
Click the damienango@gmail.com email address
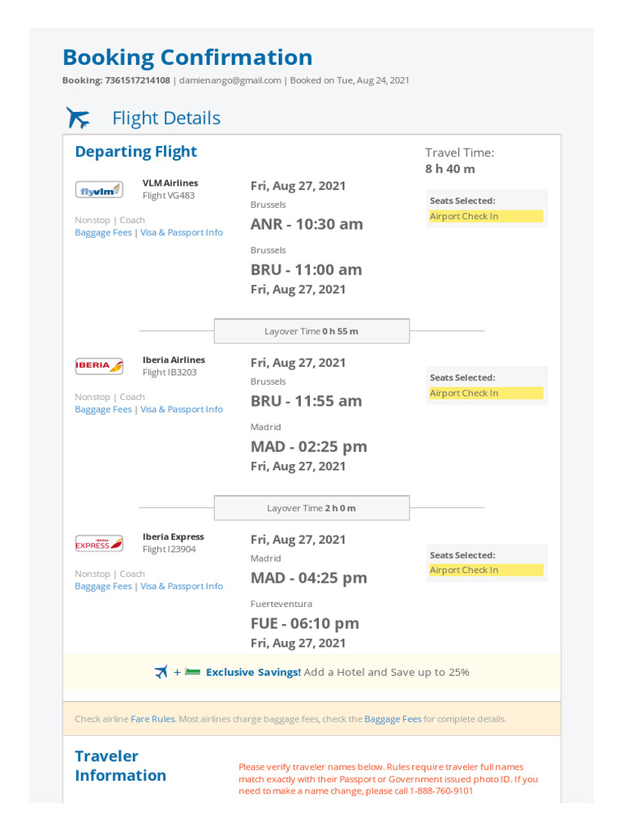click(x=230, y=80)
